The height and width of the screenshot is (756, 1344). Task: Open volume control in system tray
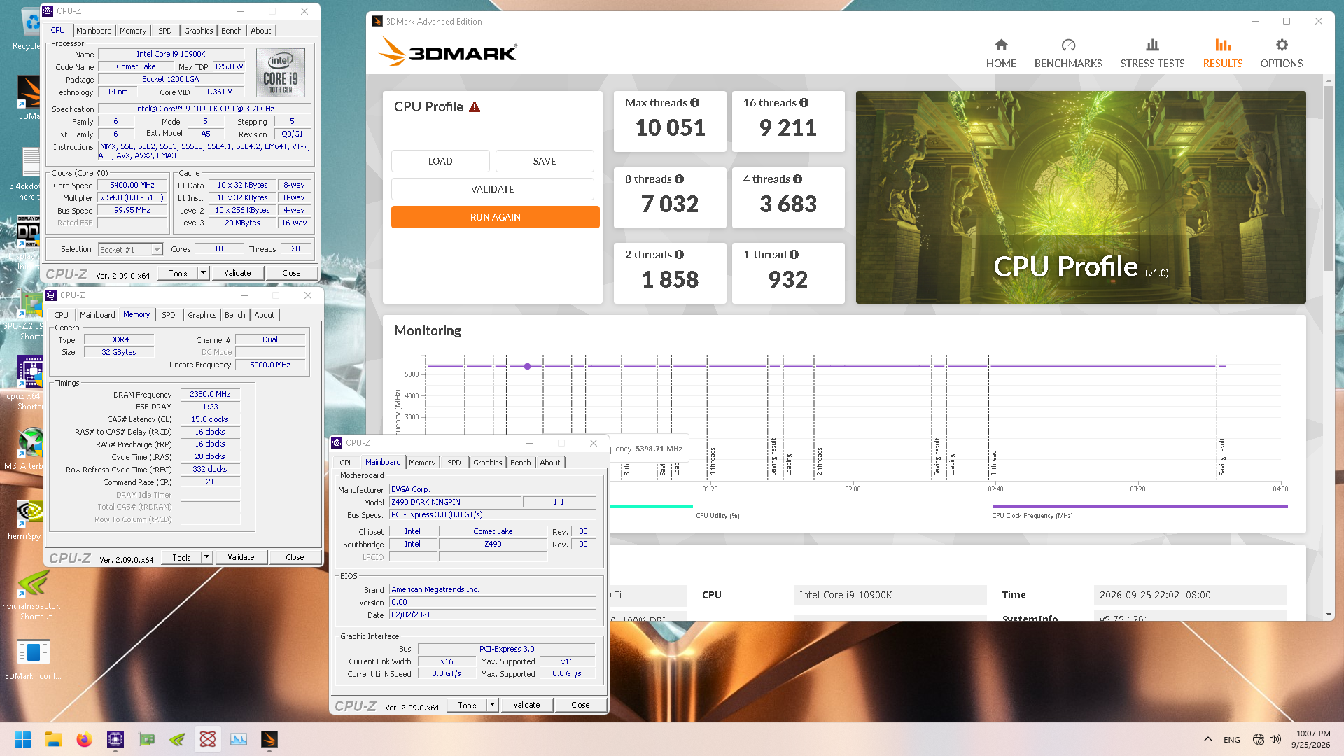pos(1275,739)
